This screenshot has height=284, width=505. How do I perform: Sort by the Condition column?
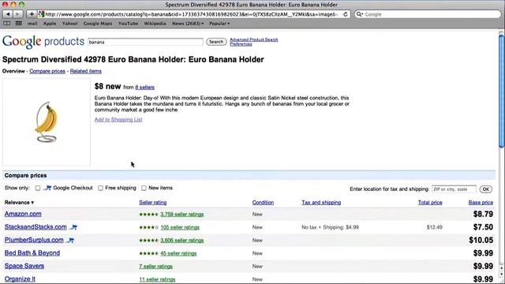coord(263,203)
